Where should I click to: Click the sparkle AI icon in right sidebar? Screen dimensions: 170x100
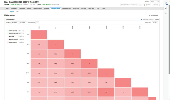[166, 8]
